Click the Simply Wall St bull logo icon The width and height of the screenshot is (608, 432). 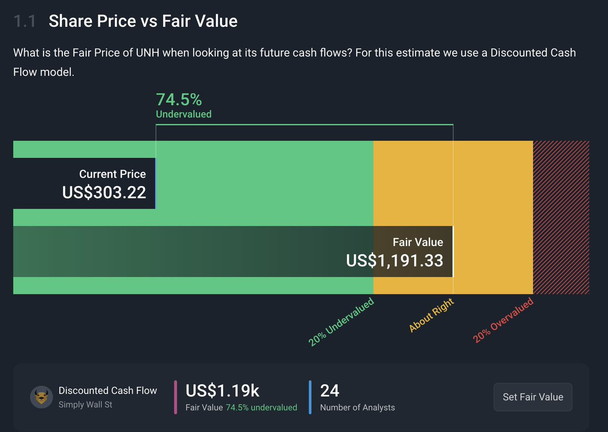(42, 397)
